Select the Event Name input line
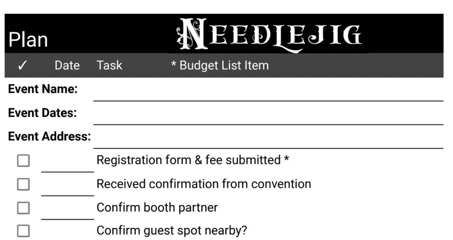453x240 pixels. (268, 92)
